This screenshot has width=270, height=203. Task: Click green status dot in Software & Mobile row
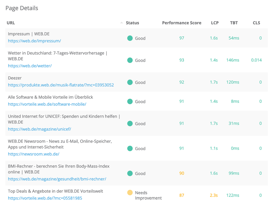tap(130, 101)
